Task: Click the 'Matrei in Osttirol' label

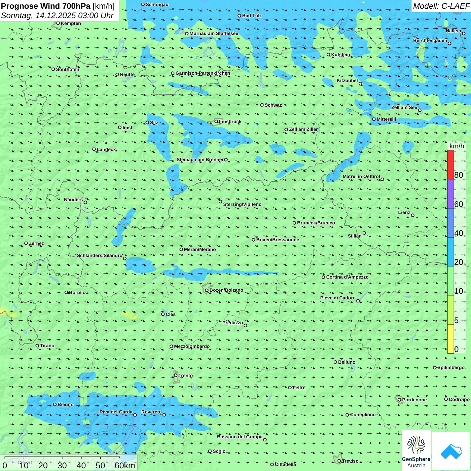Action: pyautogui.click(x=361, y=176)
